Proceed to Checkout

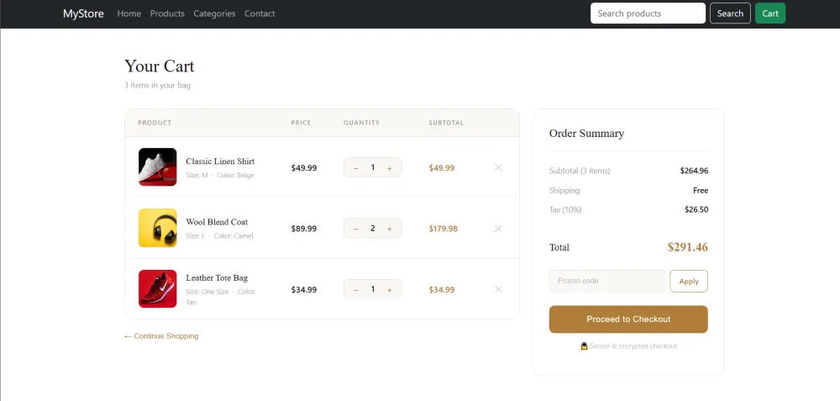point(628,319)
